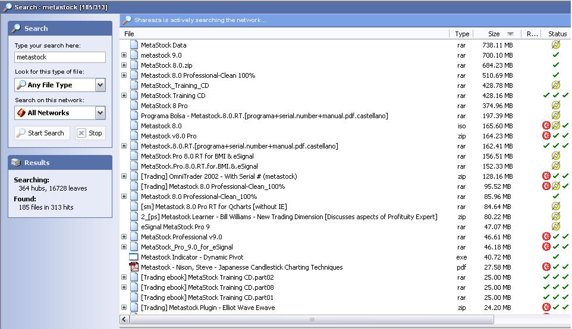Click the file icon of eSignal MetaStock Pro 9

point(134,227)
